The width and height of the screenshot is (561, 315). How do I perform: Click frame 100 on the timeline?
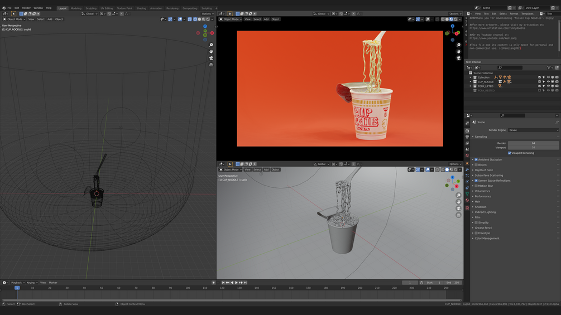188,288
